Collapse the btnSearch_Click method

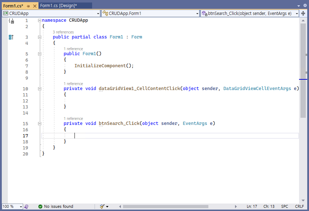point(39,123)
